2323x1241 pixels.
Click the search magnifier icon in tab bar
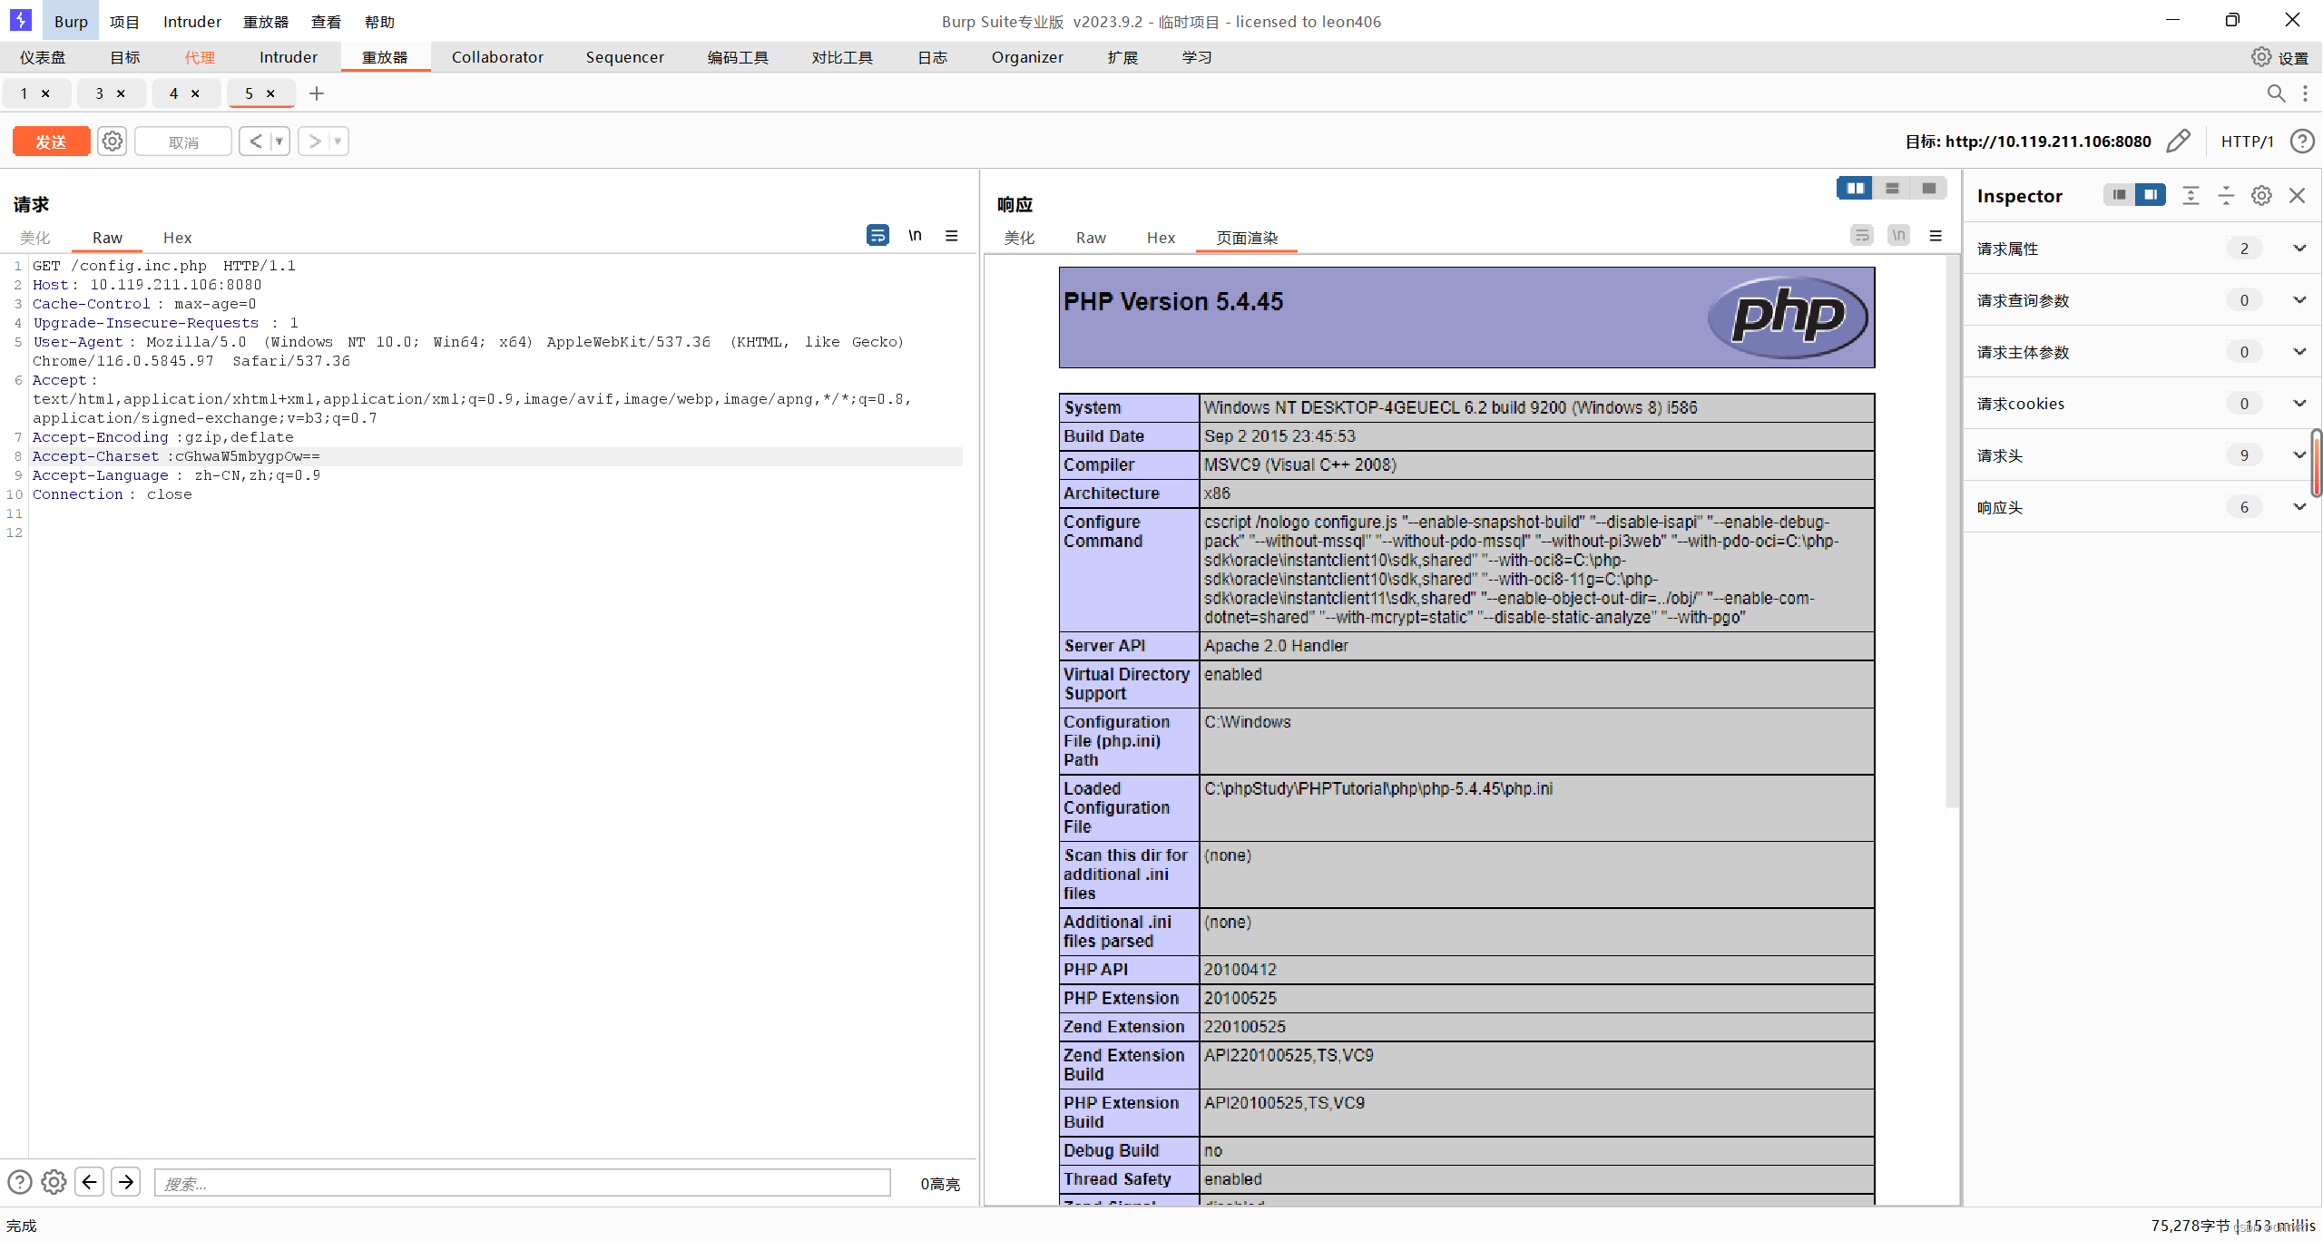pyautogui.click(x=2276, y=93)
